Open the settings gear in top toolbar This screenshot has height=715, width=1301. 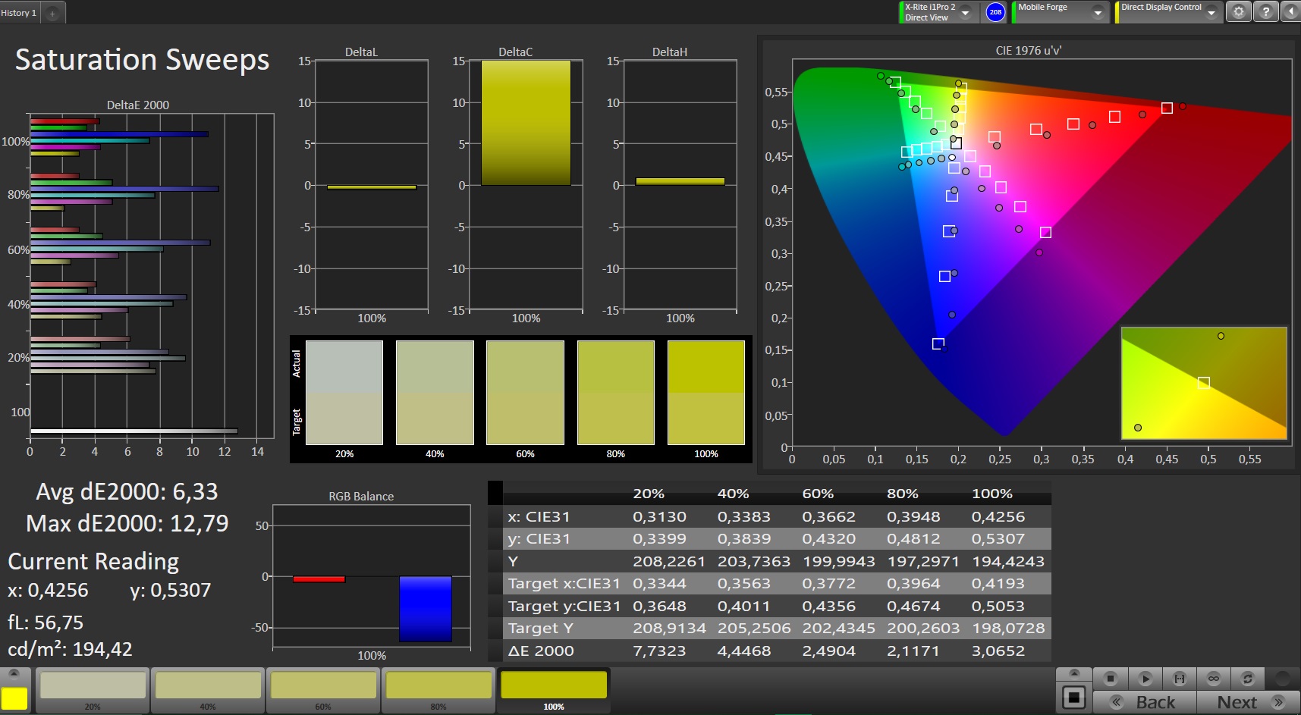[1238, 12]
